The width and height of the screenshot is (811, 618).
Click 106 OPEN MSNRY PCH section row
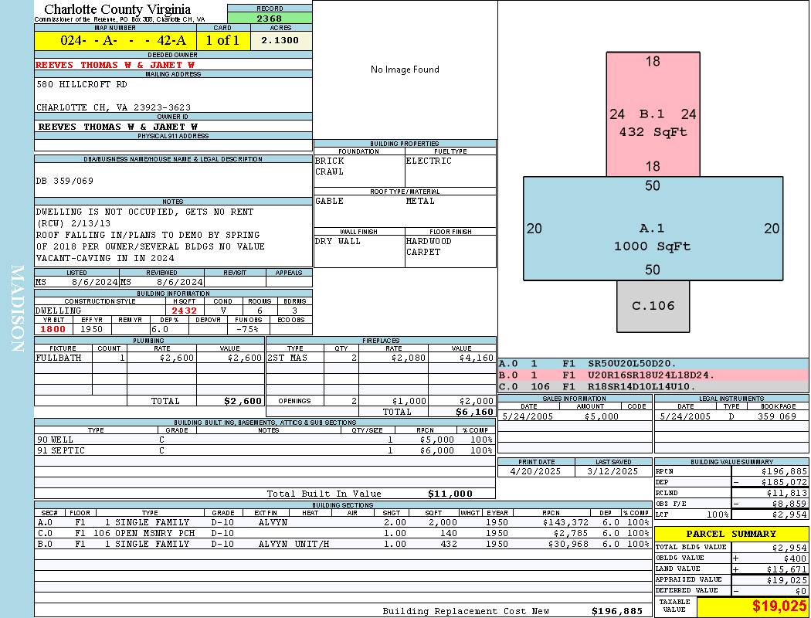[343, 533]
